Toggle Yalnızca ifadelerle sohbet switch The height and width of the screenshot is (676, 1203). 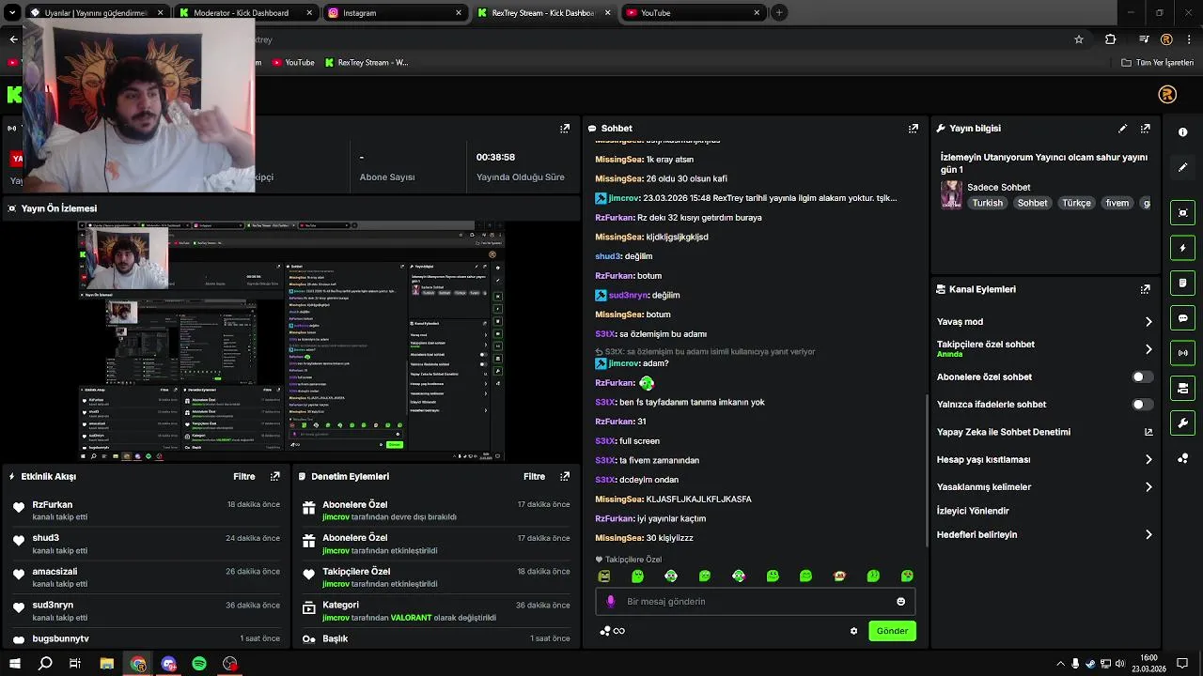pos(1142,405)
